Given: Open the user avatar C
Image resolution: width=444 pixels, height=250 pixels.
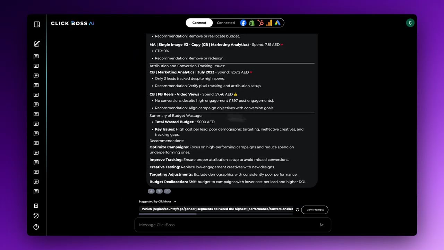Looking at the screenshot, I should (410, 23).
